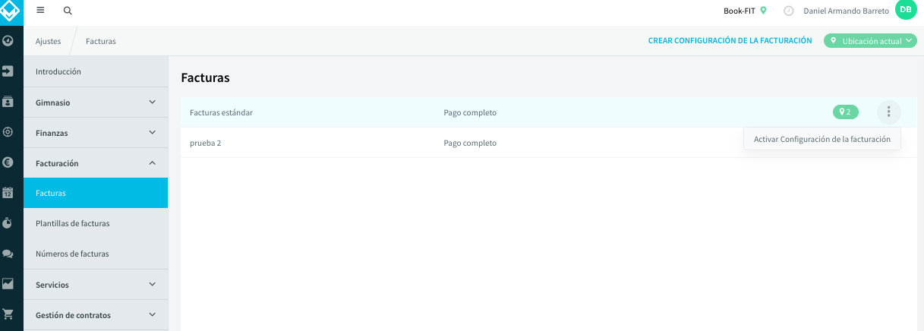
Task: Click the search magnifier icon
Action: pyautogui.click(x=68, y=11)
